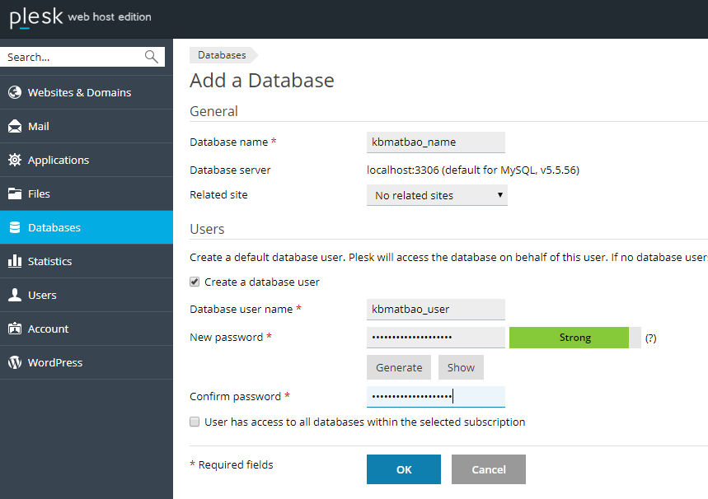Click the WordPress logo icon
This screenshot has height=499, width=708.
coord(15,362)
